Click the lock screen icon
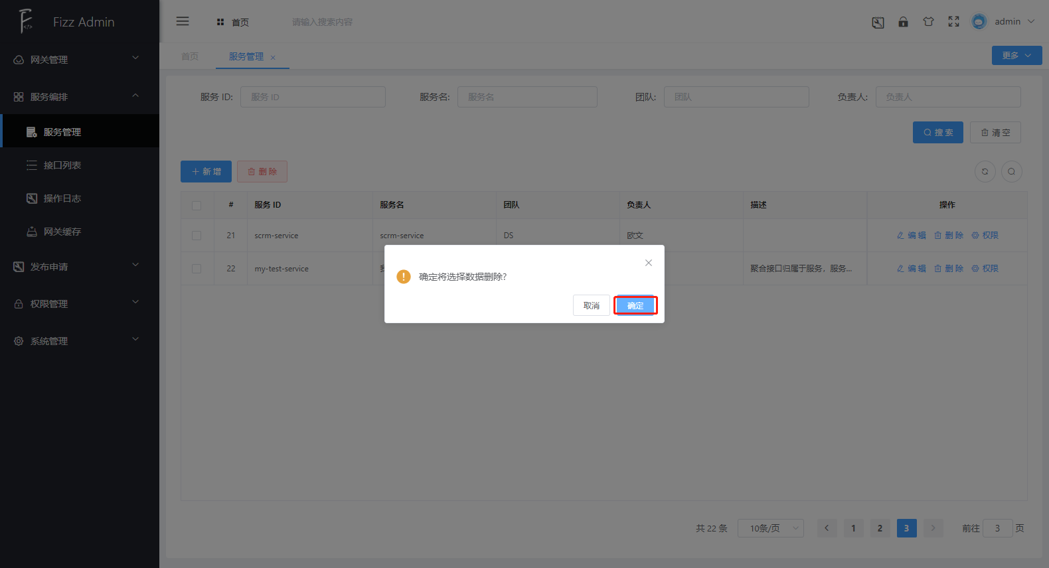 [x=903, y=22]
